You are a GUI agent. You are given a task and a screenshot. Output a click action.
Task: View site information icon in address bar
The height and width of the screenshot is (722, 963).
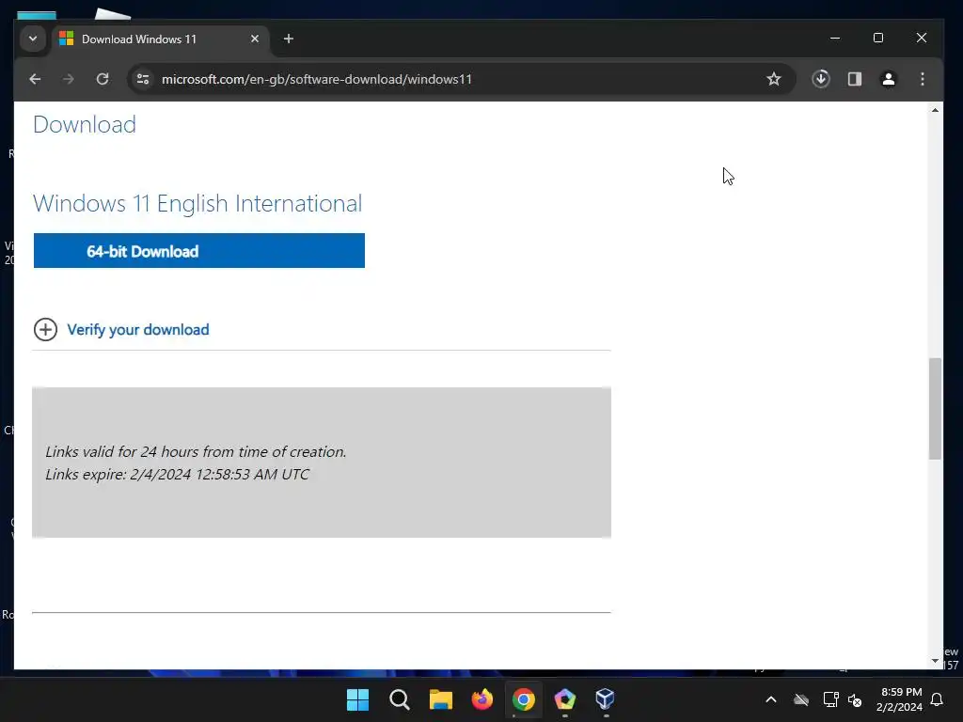[143, 79]
